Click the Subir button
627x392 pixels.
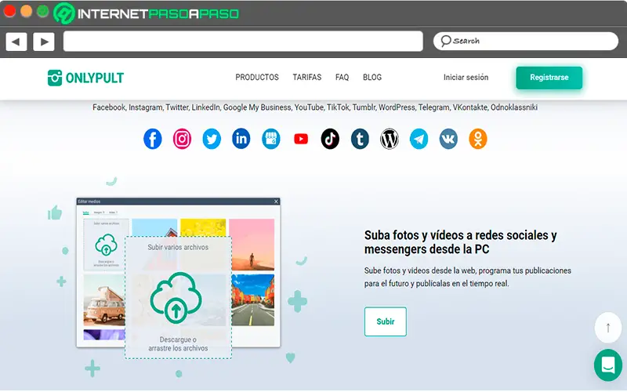pyautogui.click(x=385, y=321)
